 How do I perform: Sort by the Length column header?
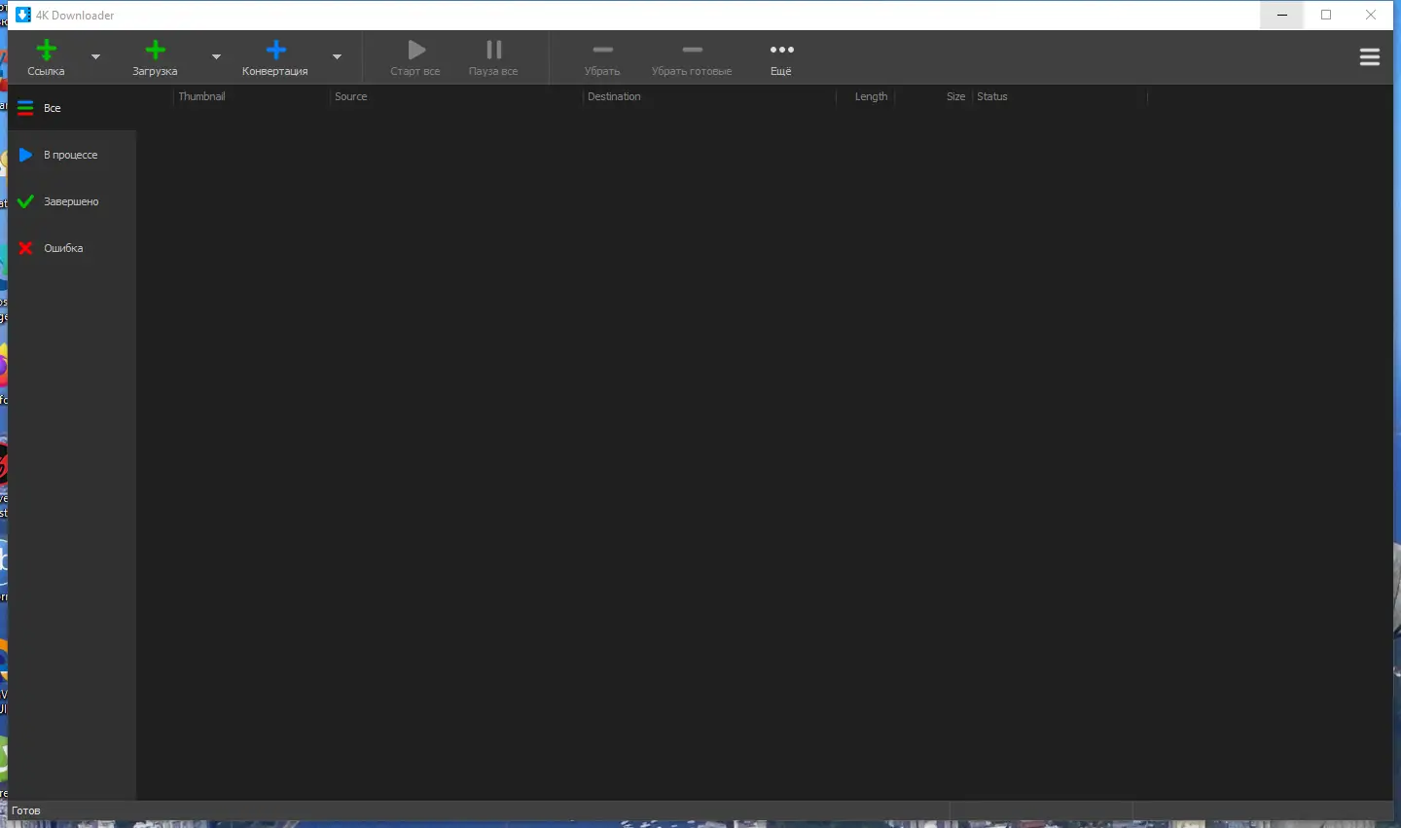click(865, 96)
